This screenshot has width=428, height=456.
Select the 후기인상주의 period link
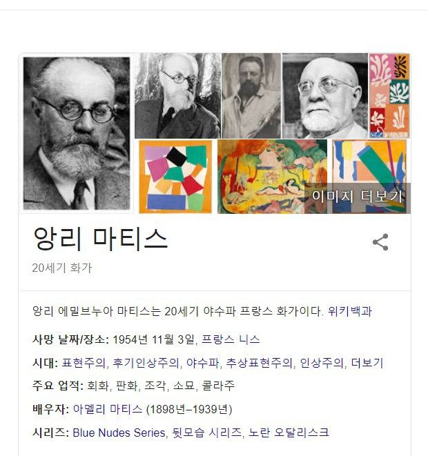(x=146, y=363)
